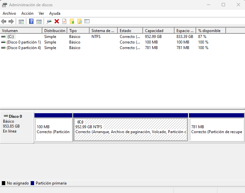Close the Administración de discos window
The height and width of the screenshot is (193, 245).
(x=238, y=5)
